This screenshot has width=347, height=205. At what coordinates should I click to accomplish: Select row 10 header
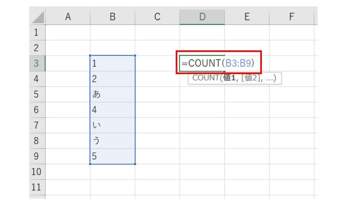click(37, 172)
